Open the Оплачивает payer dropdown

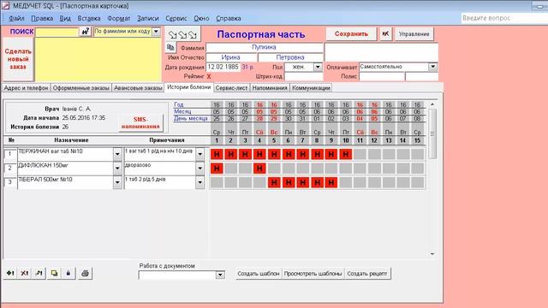[x=432, y=67]
